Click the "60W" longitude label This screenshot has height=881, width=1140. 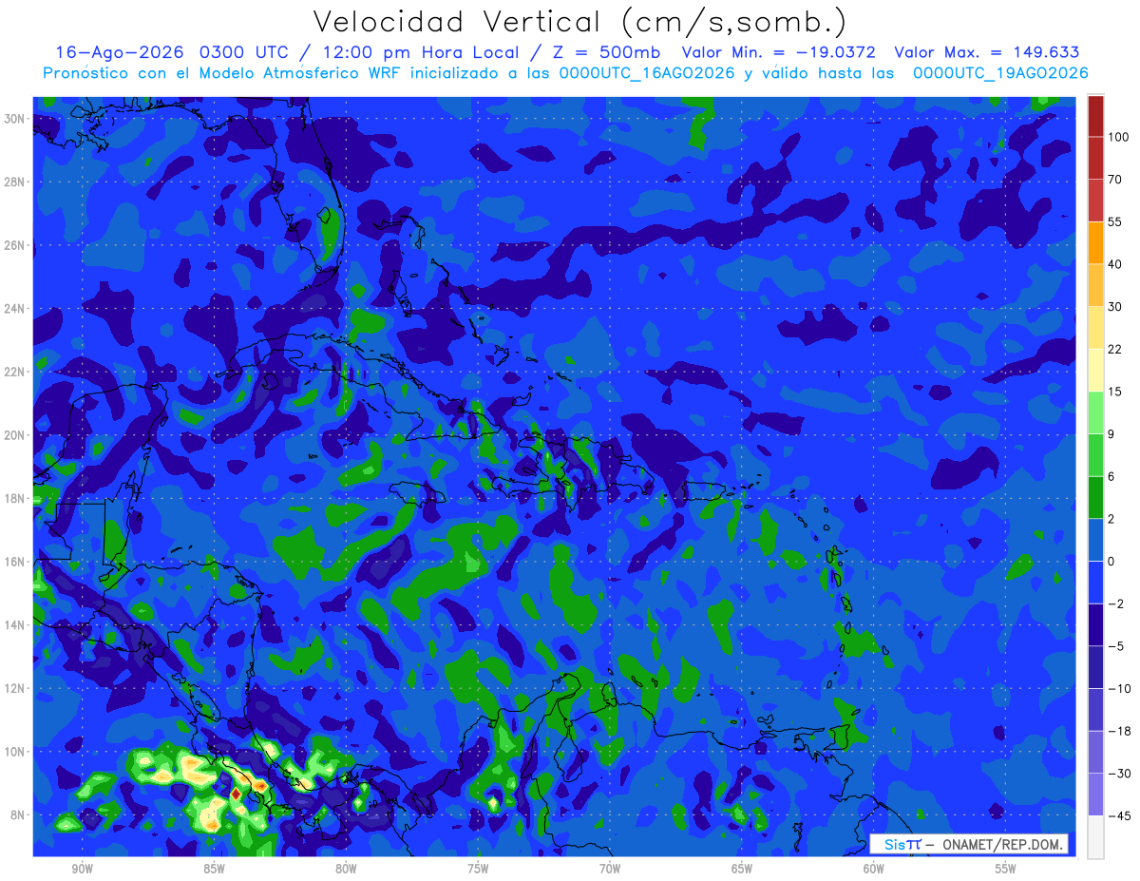point(874,869)
